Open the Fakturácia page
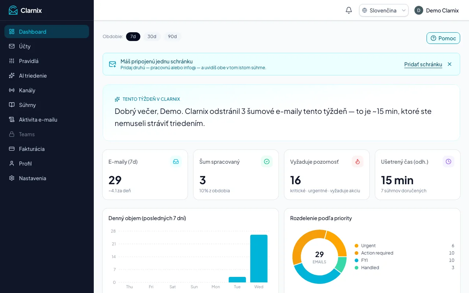469x293 pixels. pos(47,149)
